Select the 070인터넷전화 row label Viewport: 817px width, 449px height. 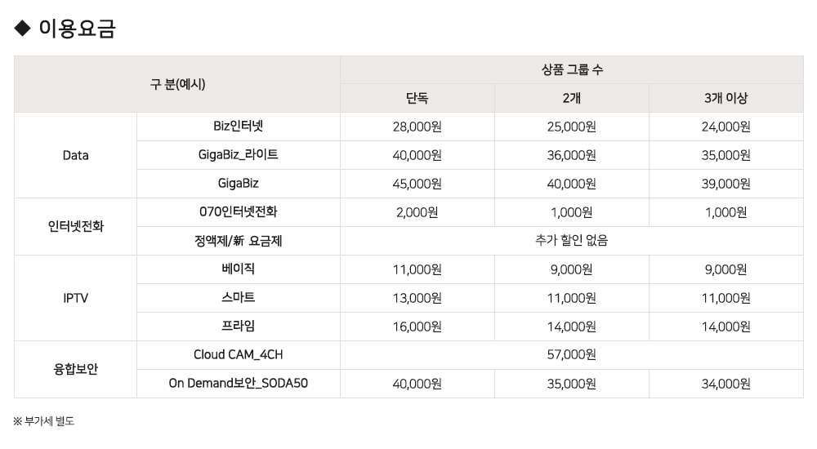pos(238,212)
